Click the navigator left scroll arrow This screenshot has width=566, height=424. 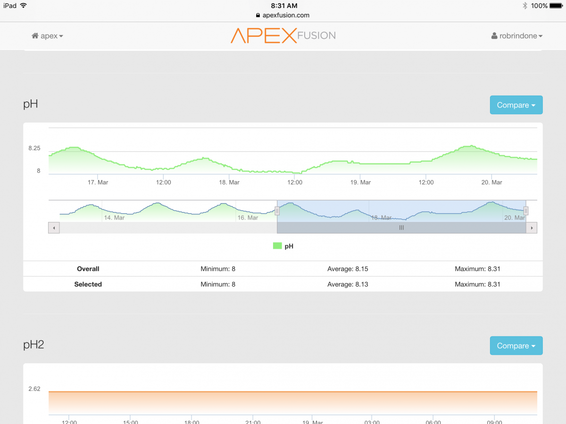click(x=54, y=228)
